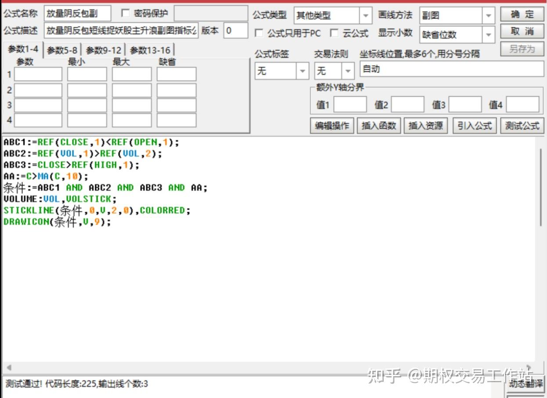Click row 2 缺省 field

coord(176,90)
